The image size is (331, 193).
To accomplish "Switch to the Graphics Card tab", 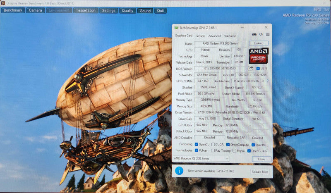I will (x=183, y=36).
